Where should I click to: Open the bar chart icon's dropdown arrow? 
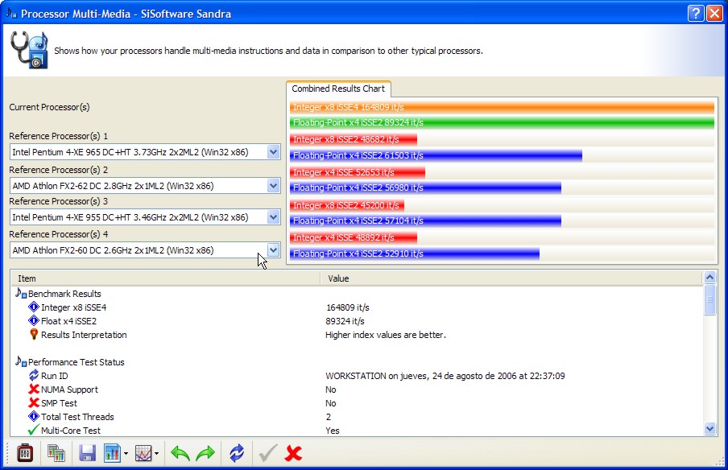coord(126,453)
